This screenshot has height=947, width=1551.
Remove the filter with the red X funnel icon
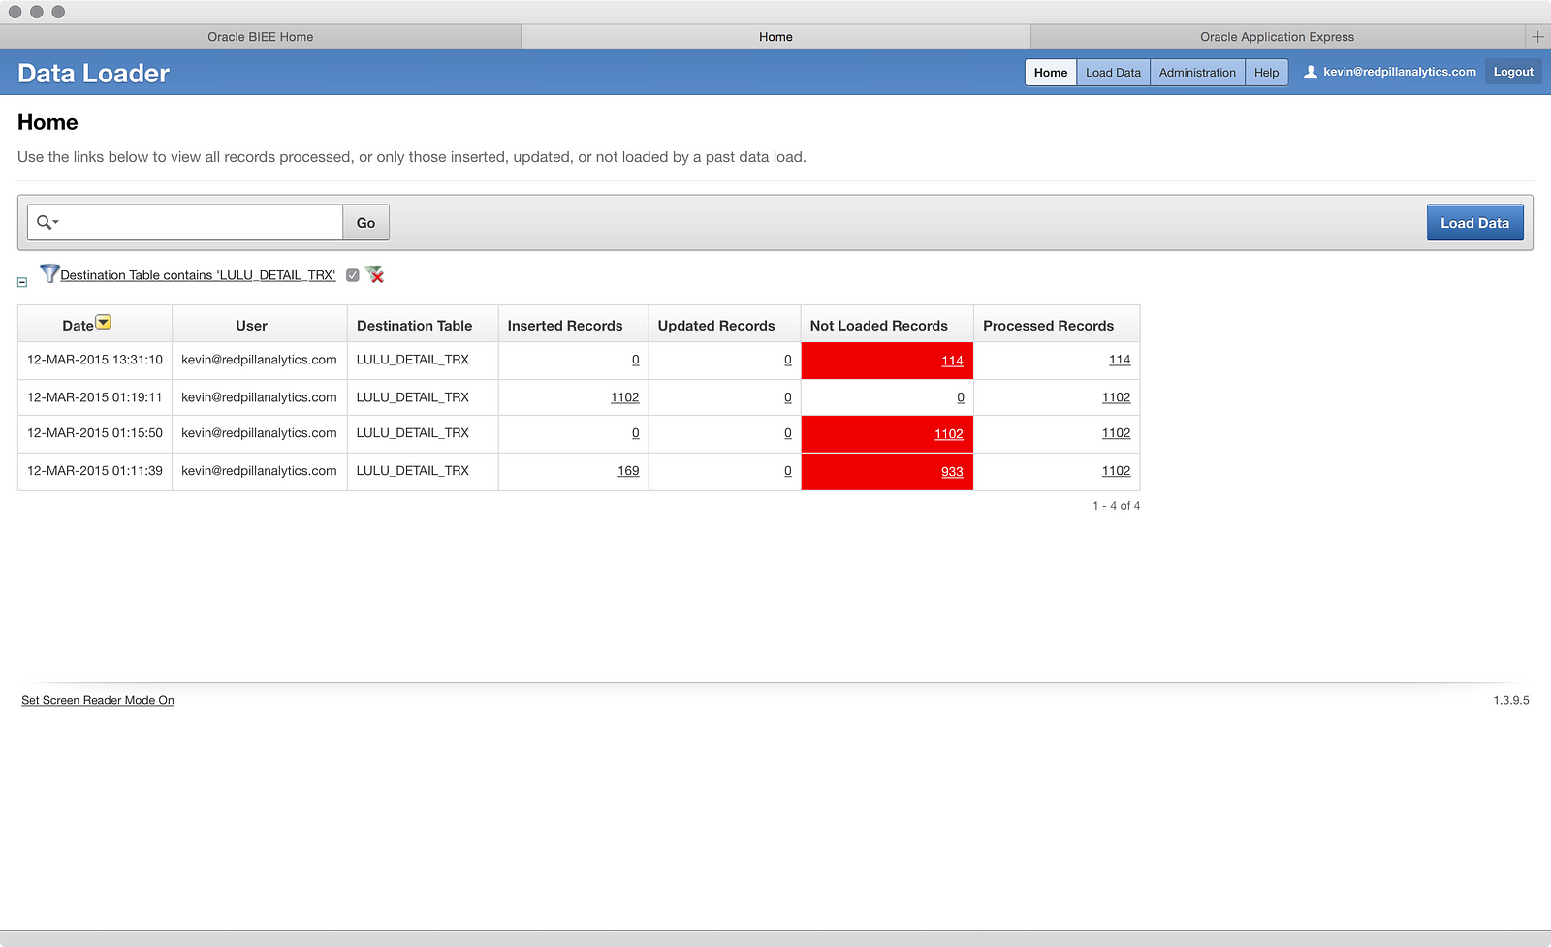(x=374, y=274)
